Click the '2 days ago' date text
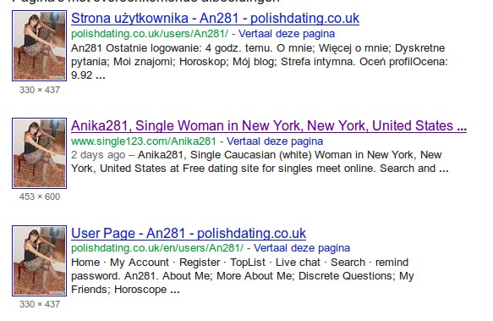This screenshot has width=493, height=321. pyautogui.click(x=98, y=155)
